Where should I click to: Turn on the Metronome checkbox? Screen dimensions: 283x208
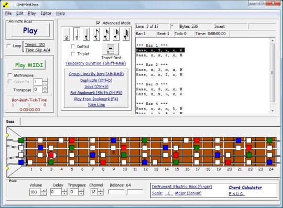point(10,75)
